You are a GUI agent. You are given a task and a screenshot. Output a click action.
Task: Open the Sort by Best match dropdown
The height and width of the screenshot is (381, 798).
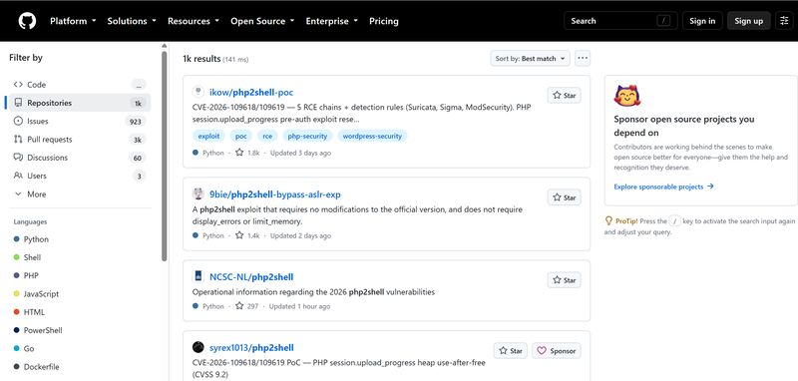(x=531, y=59)
